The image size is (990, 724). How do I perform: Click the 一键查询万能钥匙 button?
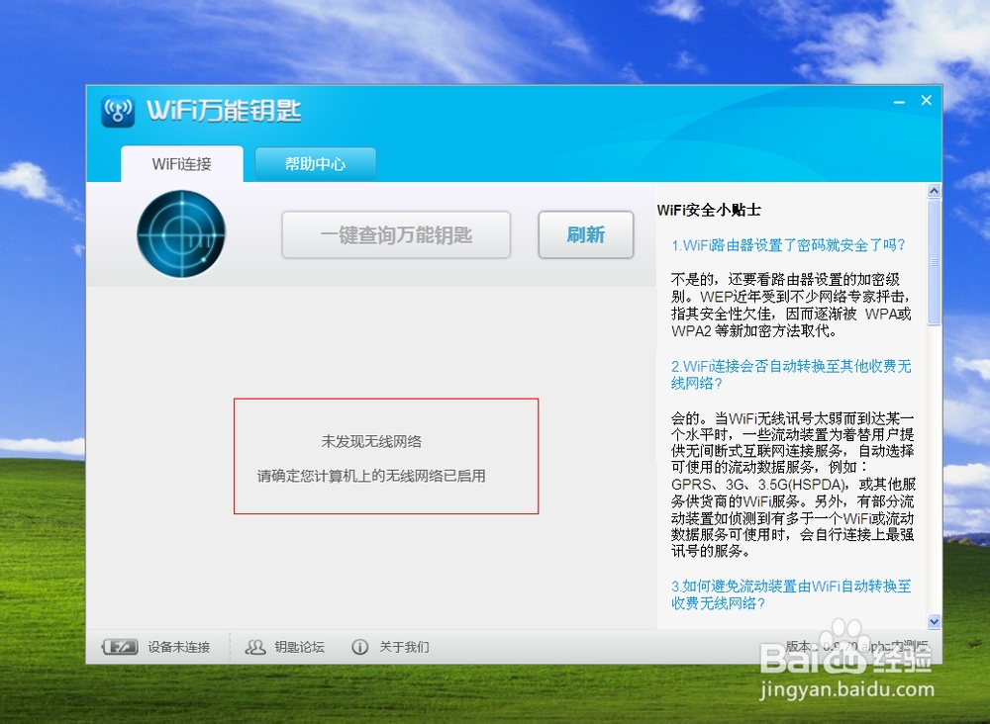[396, 234]
